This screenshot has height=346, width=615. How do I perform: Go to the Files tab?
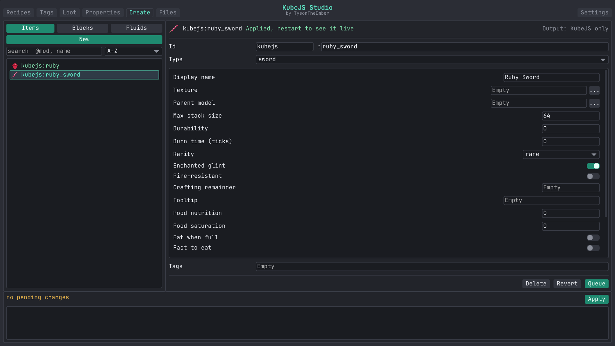(168, 12)
